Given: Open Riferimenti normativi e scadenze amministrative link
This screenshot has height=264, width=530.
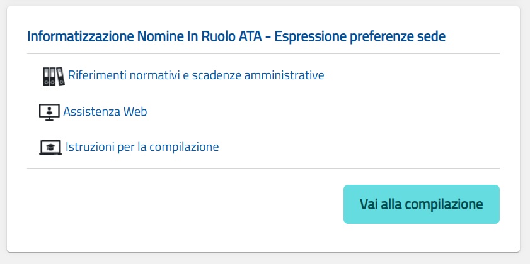Looking at the screenshot, I should click(196, 75).
